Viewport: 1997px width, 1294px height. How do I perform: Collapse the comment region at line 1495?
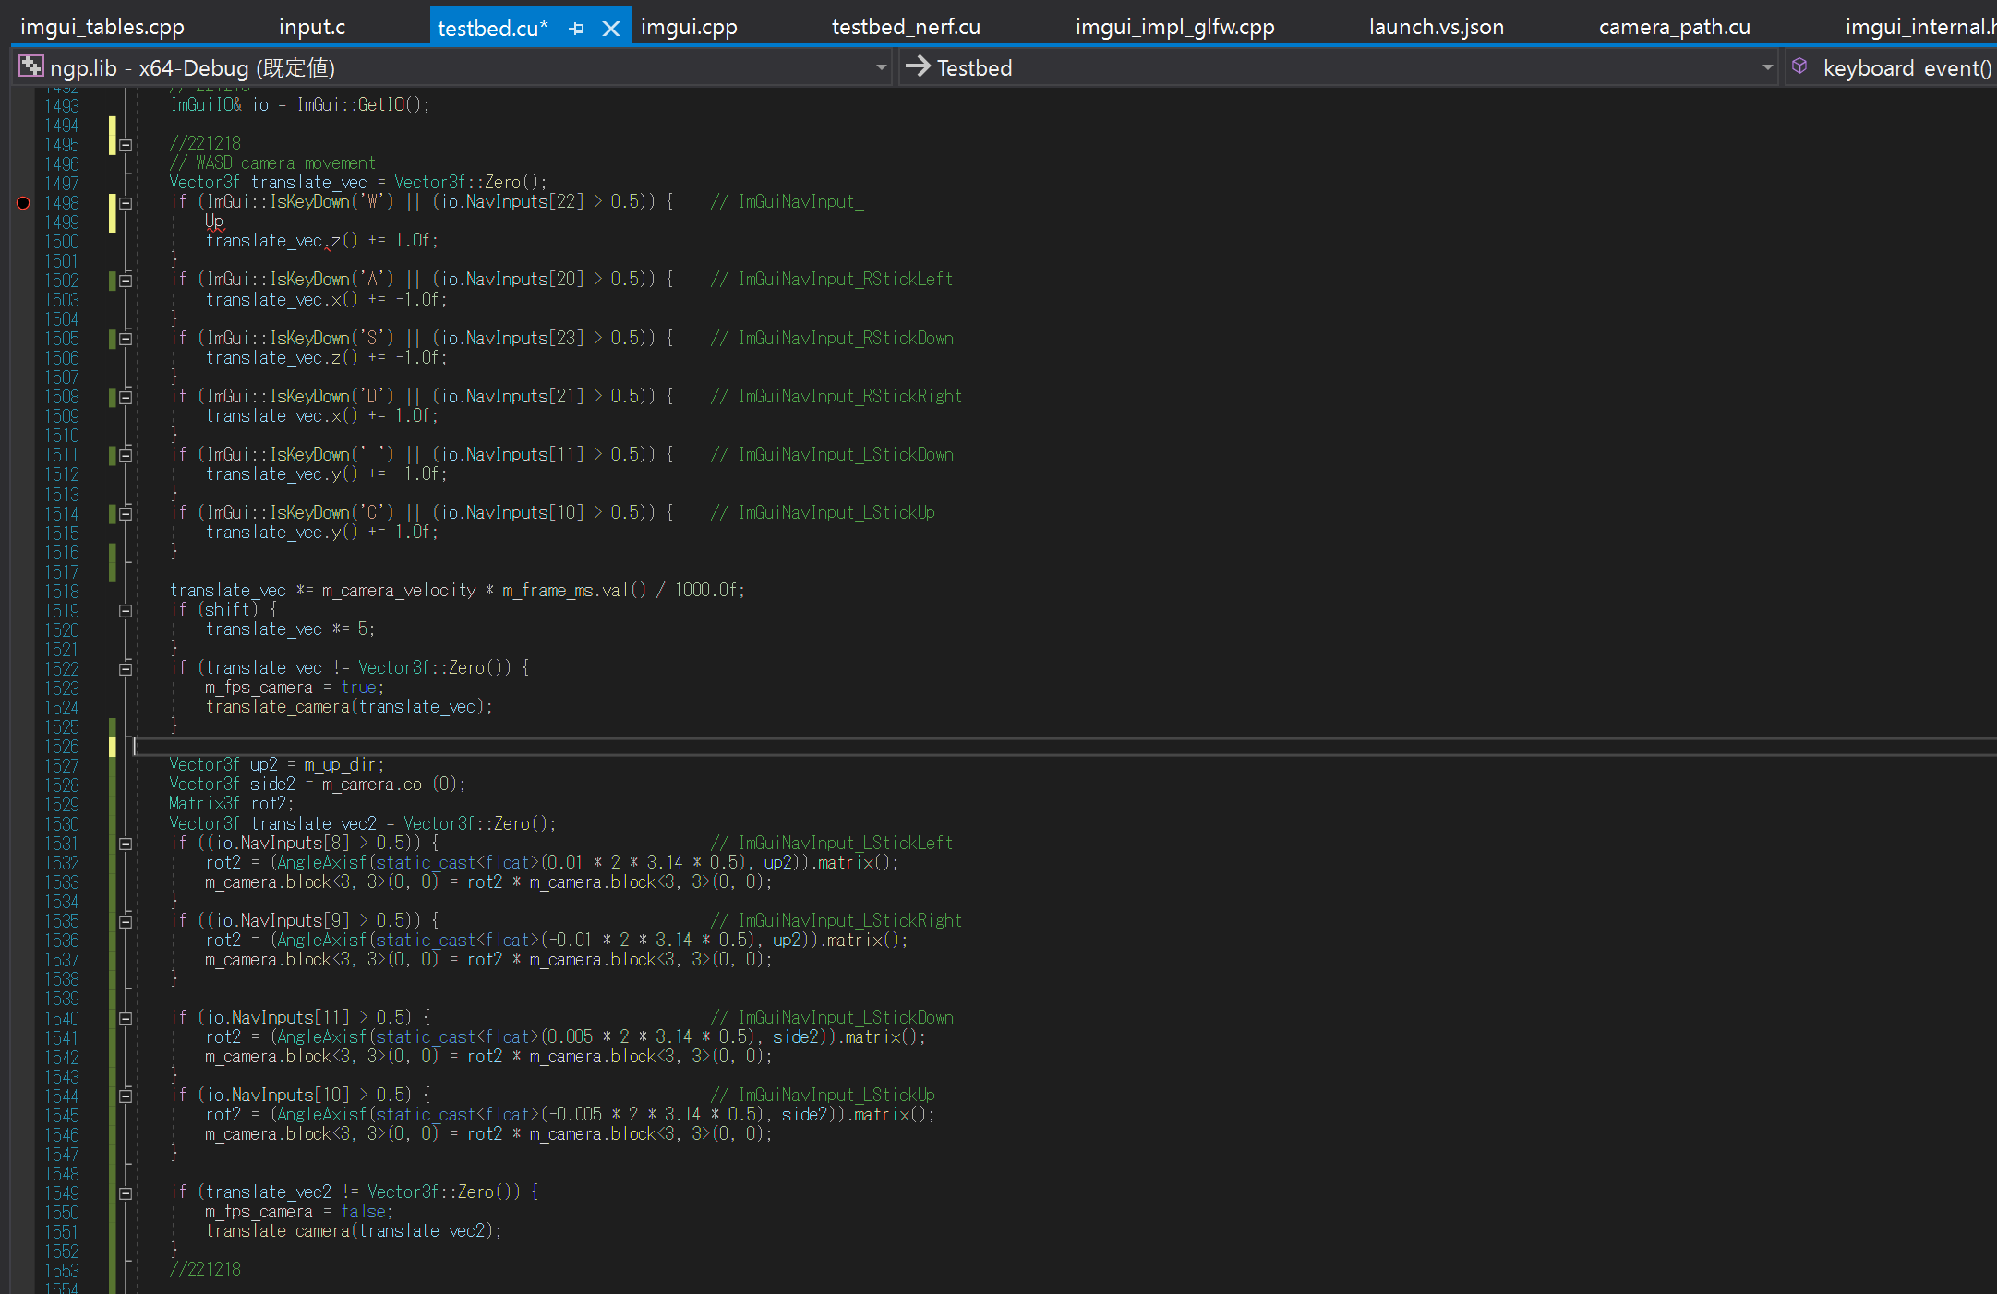coord(126,144)
